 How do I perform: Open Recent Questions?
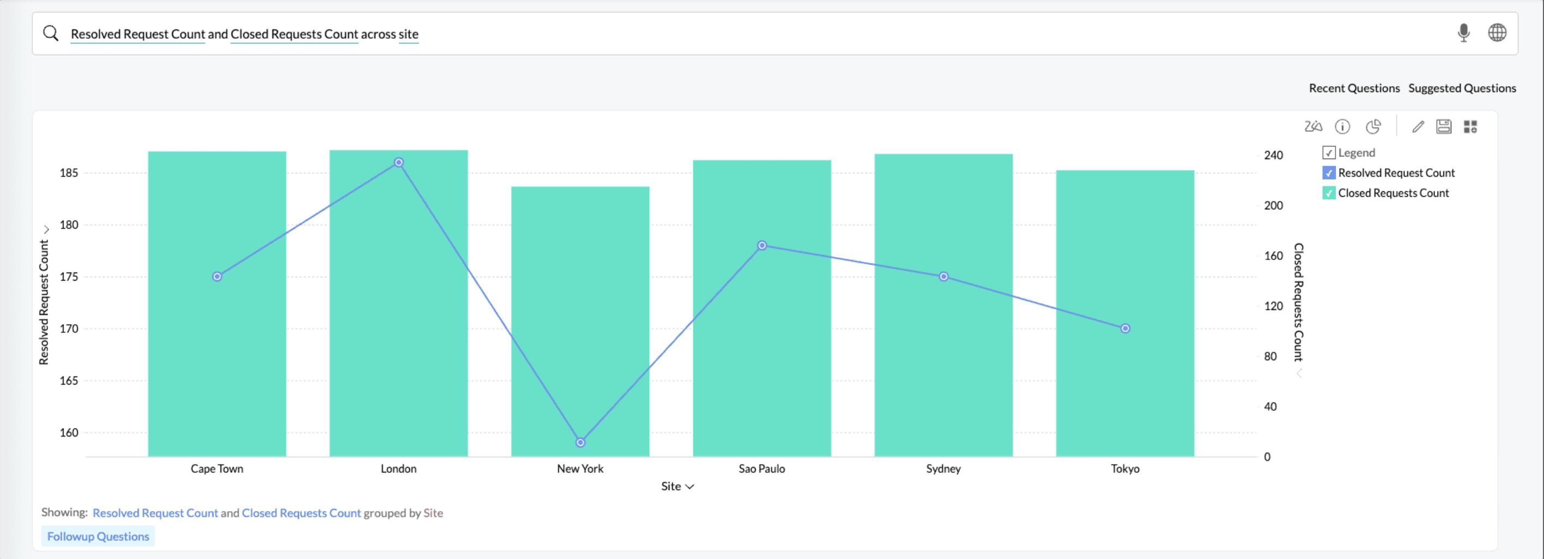[1354, 88]
